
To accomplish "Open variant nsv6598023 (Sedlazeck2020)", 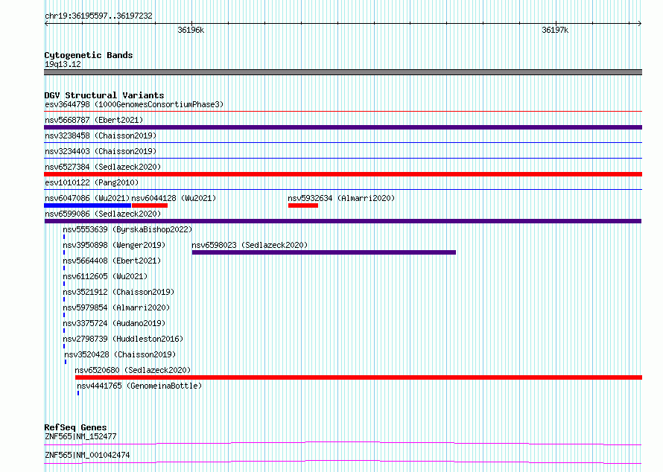I will click(250, 245).
